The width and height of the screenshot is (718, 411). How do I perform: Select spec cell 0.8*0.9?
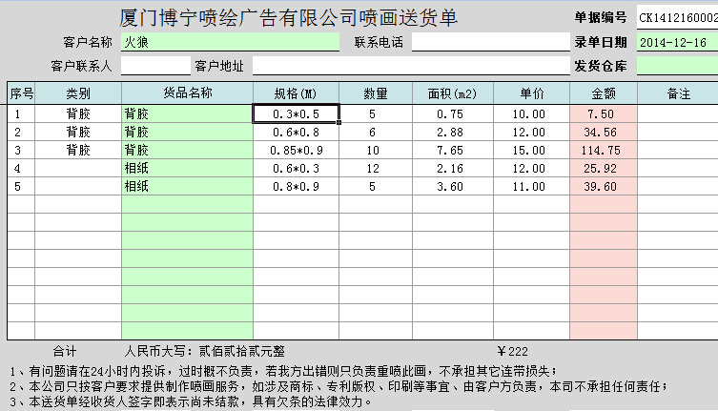pyautogui.click(x=296, y=187)
